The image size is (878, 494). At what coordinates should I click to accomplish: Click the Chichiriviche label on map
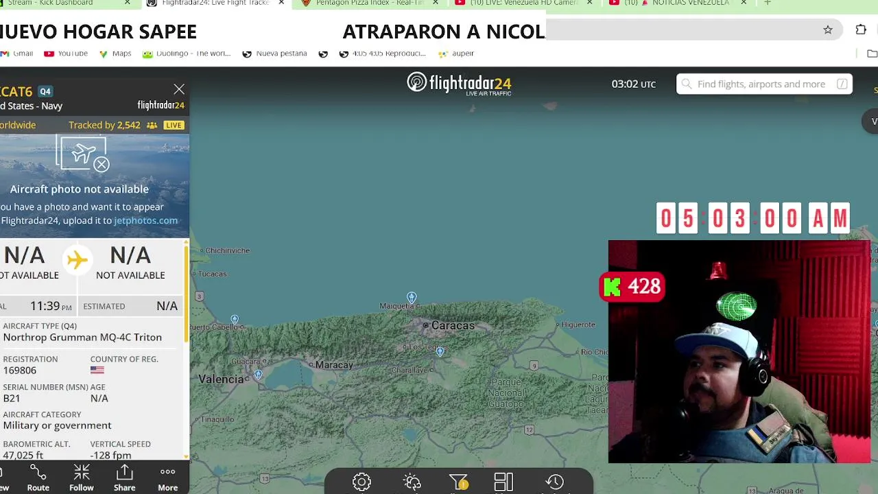click(228, 250)
